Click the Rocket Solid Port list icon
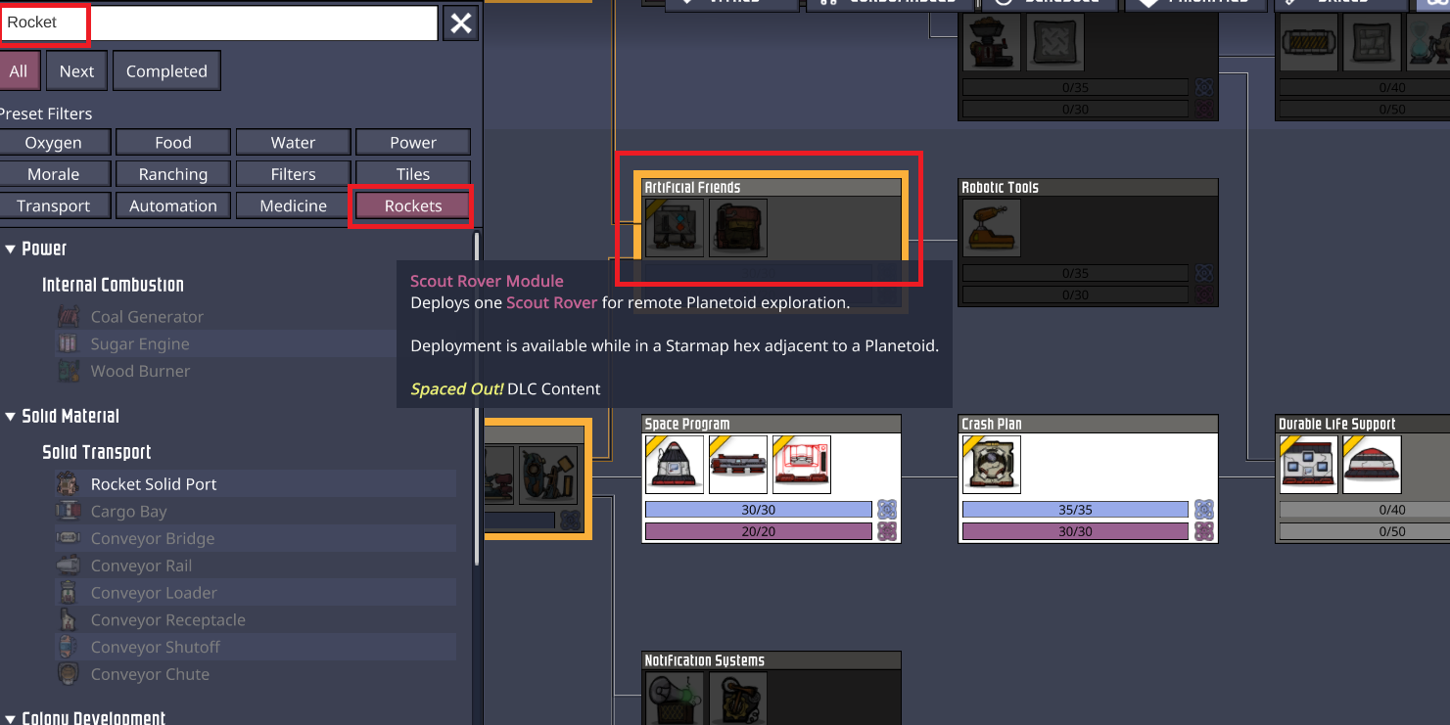Screen dimensions: 1450x725 pyautogui.click(x=68, y=484)
